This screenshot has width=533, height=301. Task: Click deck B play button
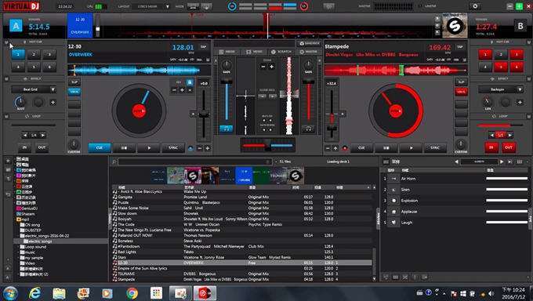coord(411,147)
